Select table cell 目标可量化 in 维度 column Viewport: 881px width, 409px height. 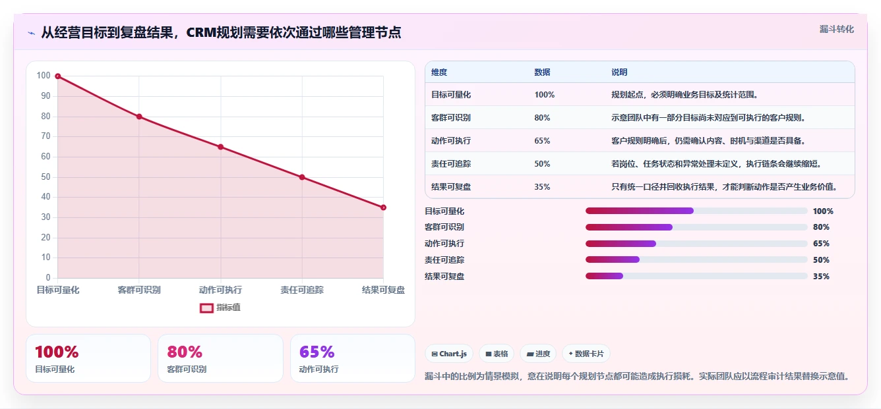pos(451,95)
